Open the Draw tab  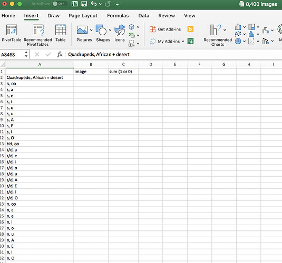click(x=53, y=16)
